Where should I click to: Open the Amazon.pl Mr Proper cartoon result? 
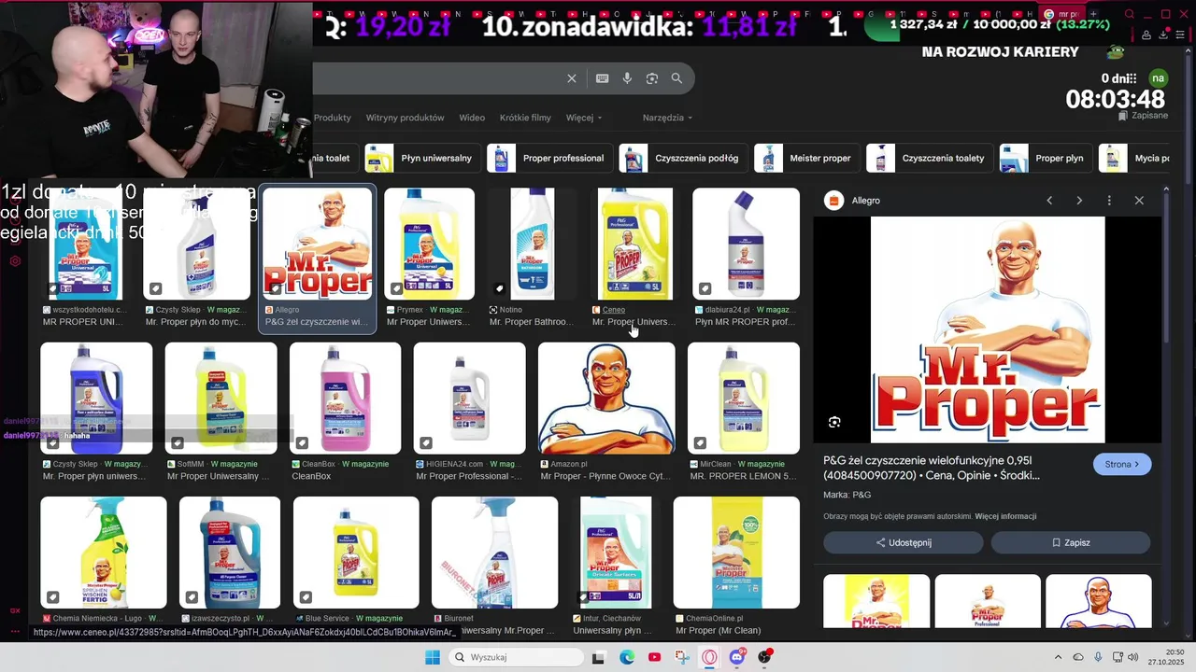(606, 399)
